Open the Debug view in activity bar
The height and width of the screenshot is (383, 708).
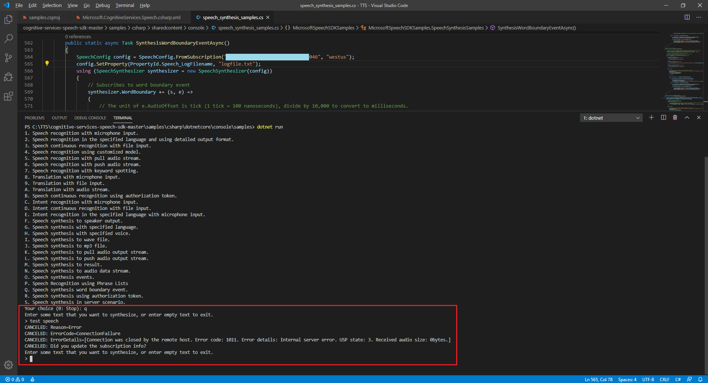click(8, 77)
